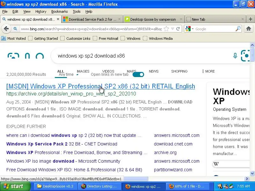This screenshot has height=191, width=255.
Task: Close the Download Service Pack 2 tab
Action: point(119,19)
